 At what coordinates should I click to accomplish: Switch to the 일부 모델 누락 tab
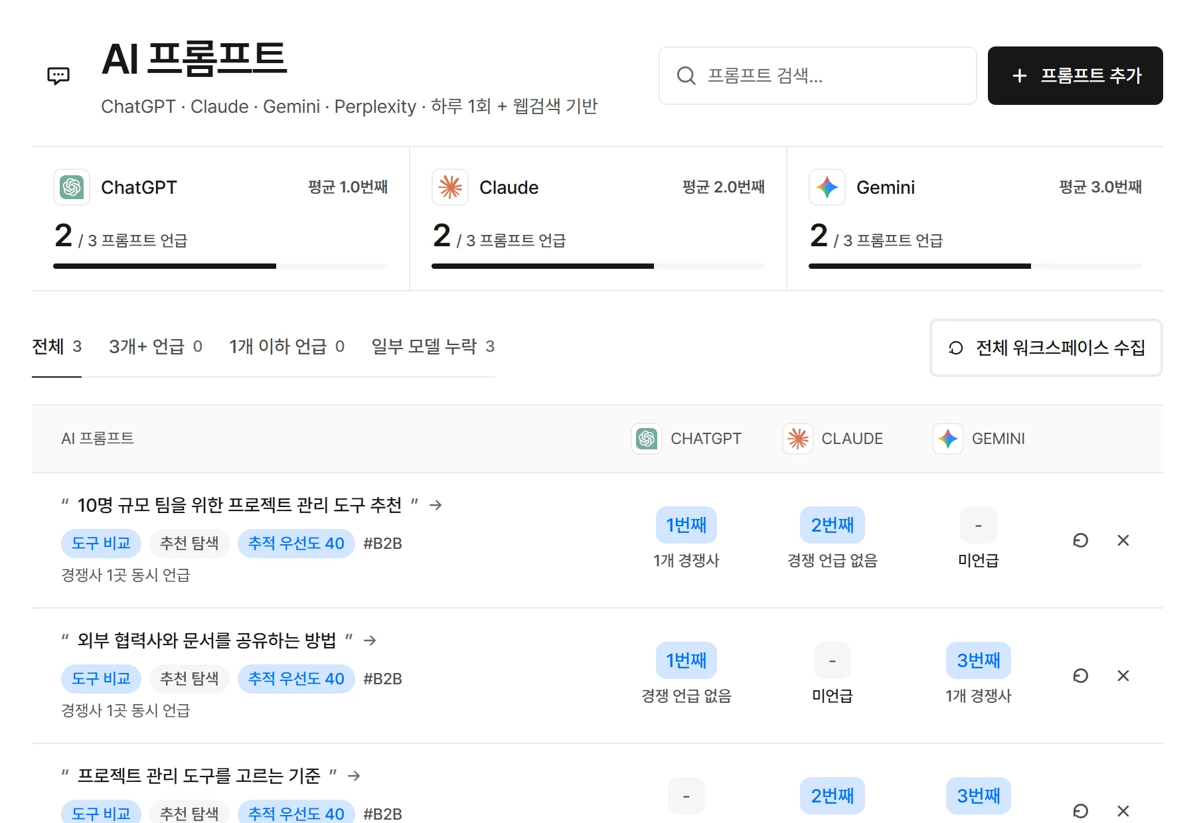[433, 346]
